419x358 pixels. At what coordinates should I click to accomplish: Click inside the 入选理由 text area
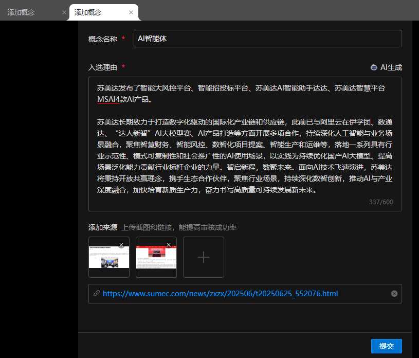pyautogui.click(x=245, y=144)
